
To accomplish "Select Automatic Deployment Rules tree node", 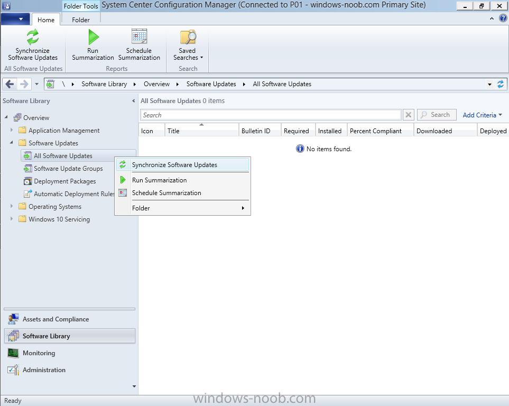I will [x=74, y=194].
